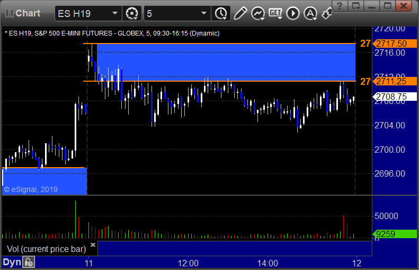Viewport: 419px width, 270px height.
Task: Click the pin tool icon
Action: [326, 13]
